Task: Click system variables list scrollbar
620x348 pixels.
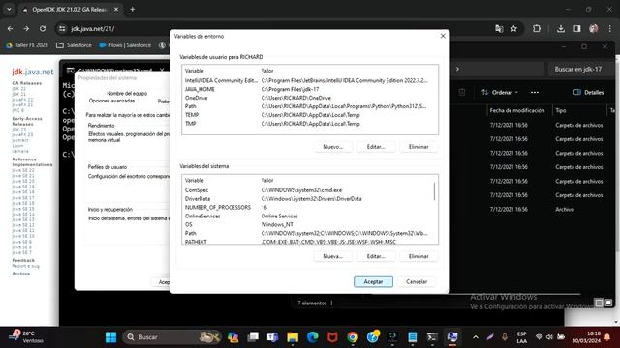Action: (435, 191)
